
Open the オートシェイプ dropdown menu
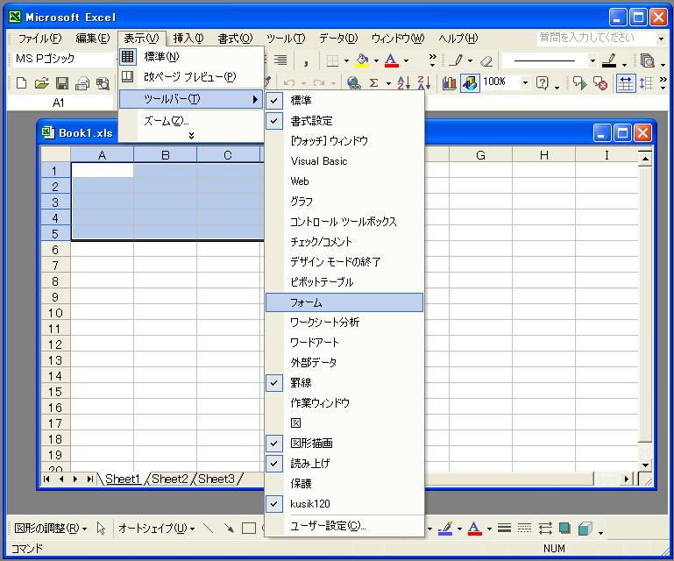(x=156, y=528)
